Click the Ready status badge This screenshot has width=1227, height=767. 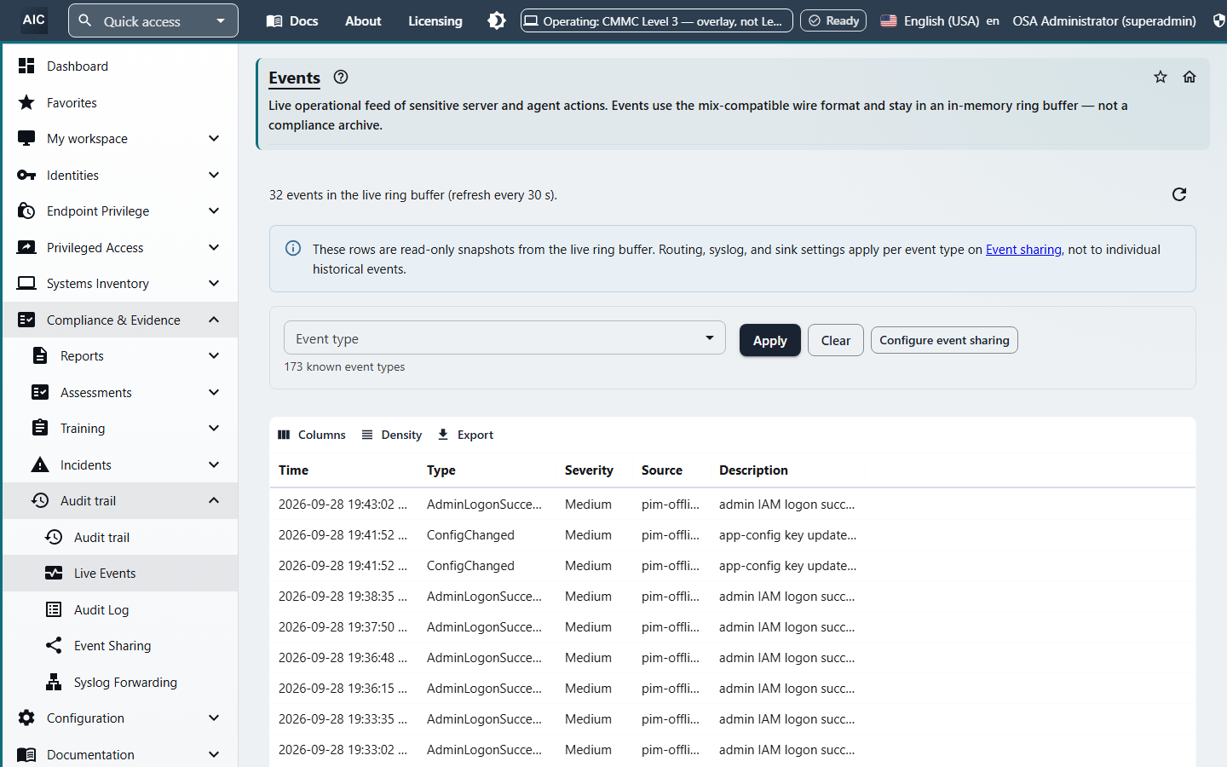tap(833, 20)
